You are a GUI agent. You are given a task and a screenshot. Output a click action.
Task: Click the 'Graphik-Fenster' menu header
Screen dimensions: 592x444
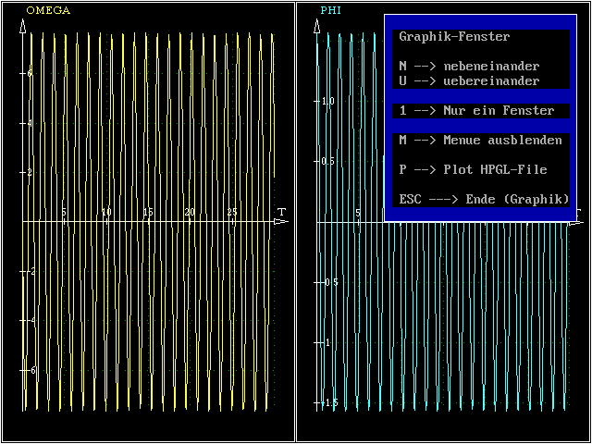coord(454,37)
